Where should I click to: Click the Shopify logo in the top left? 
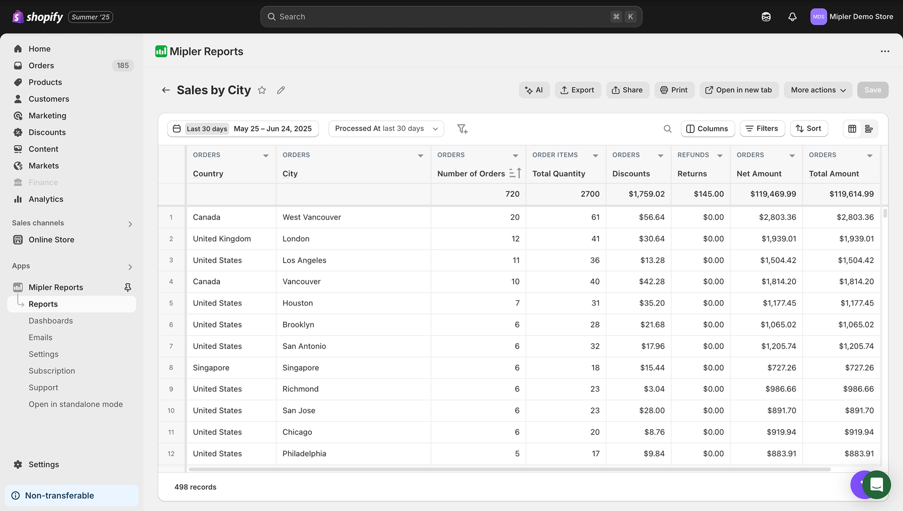click(x=18, y=17)
